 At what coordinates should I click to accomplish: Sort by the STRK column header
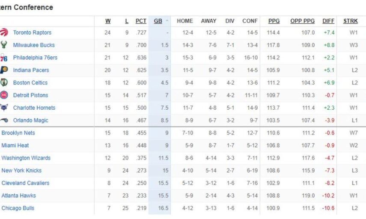[351, 21]
